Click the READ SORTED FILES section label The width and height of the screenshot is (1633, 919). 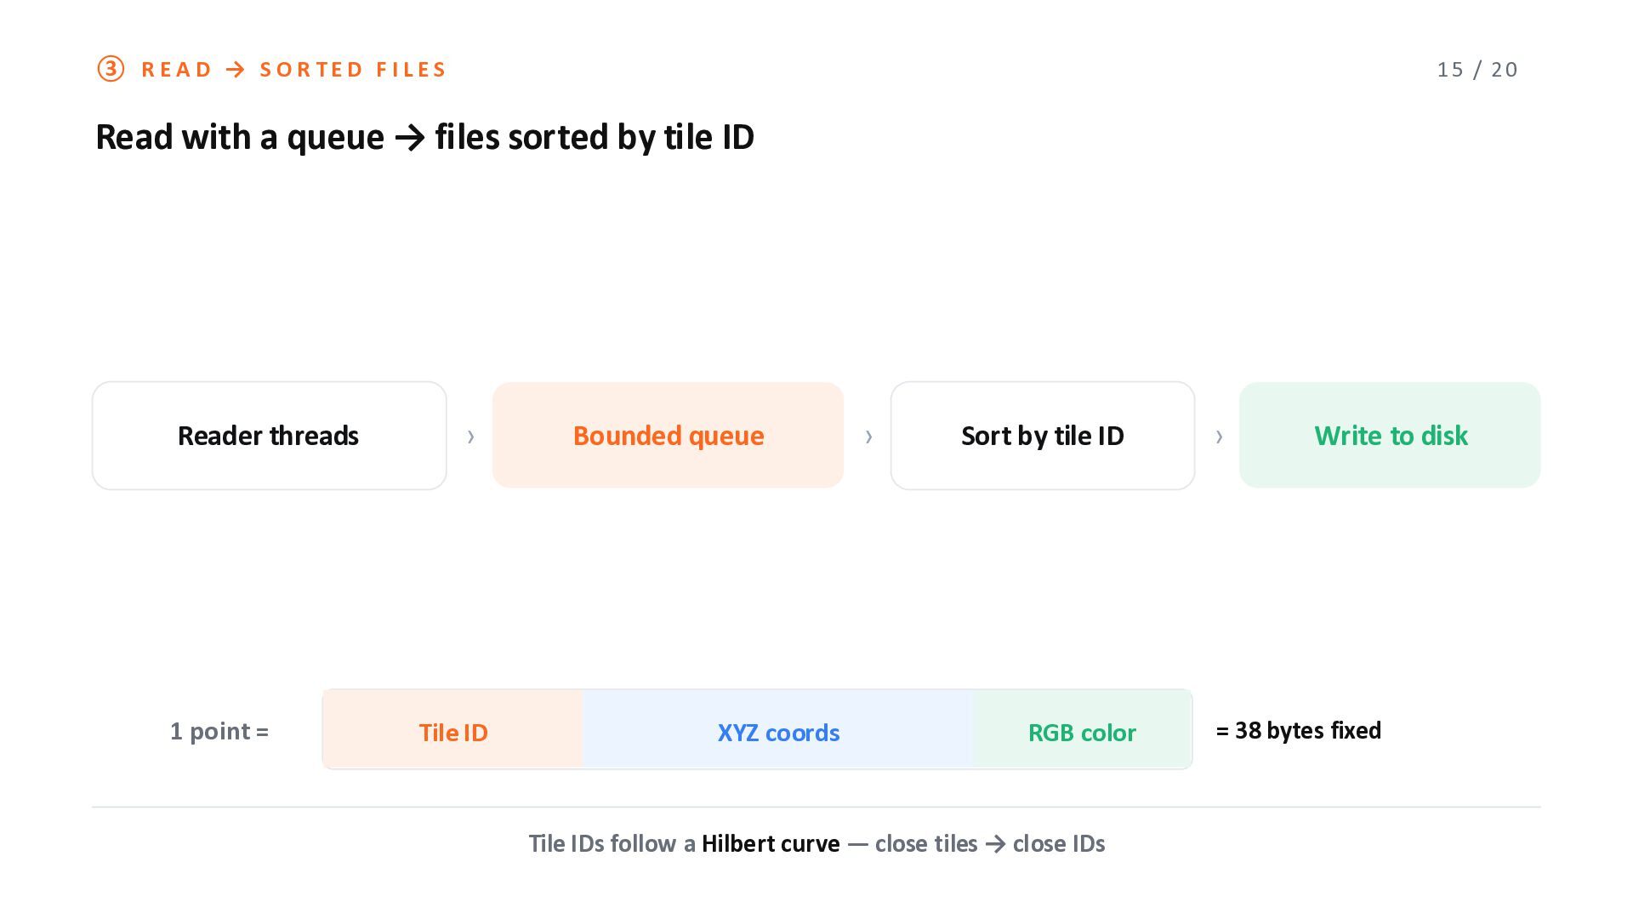coord(293,70)
